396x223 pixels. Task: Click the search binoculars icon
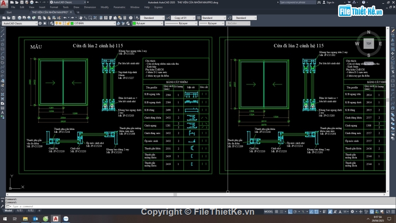[x=319, y=2]
